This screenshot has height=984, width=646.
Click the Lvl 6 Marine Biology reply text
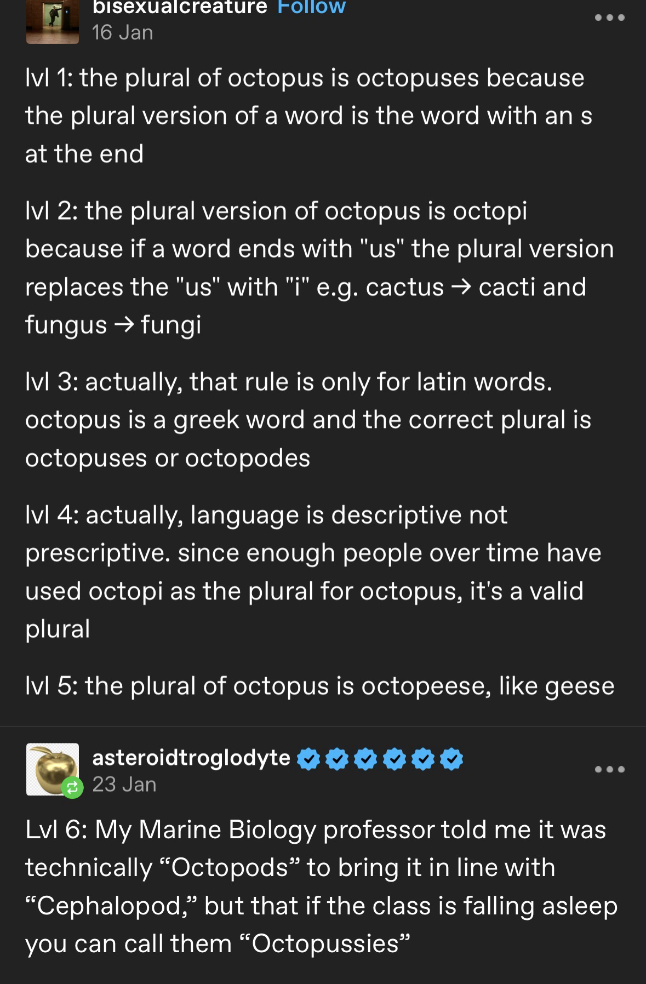(x=321, y=886)
